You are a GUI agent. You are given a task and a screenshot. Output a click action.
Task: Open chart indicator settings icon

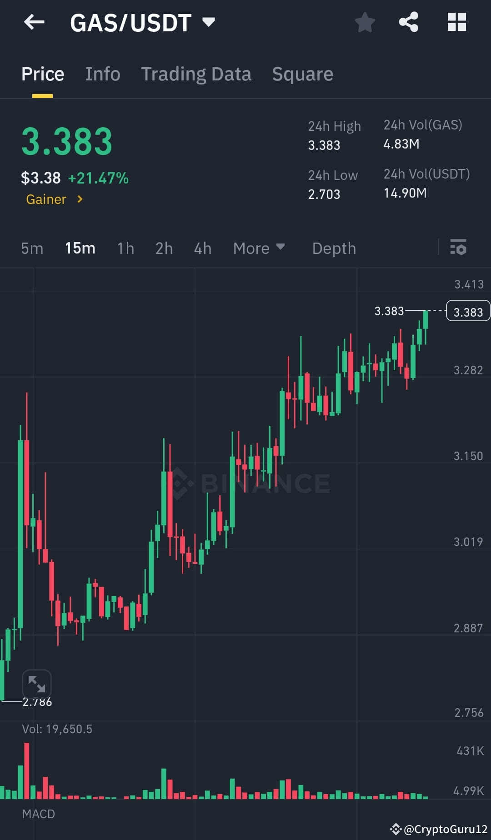459,248
